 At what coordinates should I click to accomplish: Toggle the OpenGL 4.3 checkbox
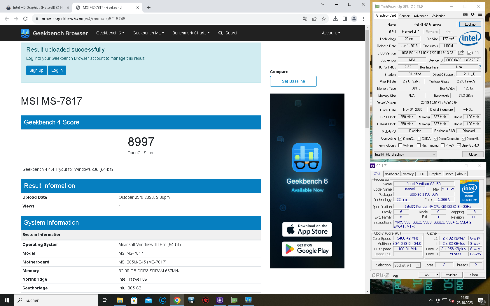459,145
